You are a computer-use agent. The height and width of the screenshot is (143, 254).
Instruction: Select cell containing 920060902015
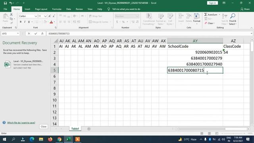(x=195, y=52)
